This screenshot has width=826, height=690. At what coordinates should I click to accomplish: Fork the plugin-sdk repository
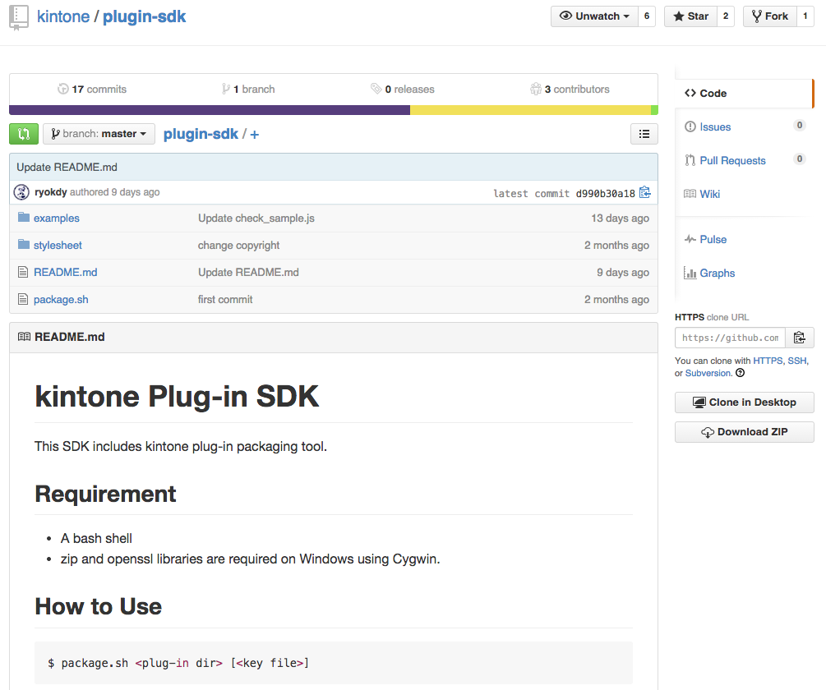(x=769, y=16)
